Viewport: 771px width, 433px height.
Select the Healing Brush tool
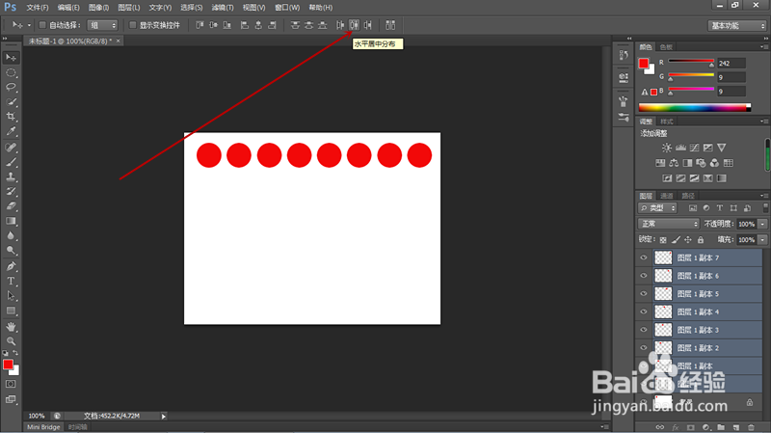(x=11, y=148)
